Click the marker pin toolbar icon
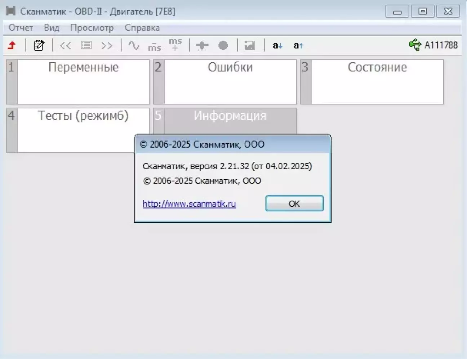The image size is (467, 359). pyautogui.click(x=202, y=45)
